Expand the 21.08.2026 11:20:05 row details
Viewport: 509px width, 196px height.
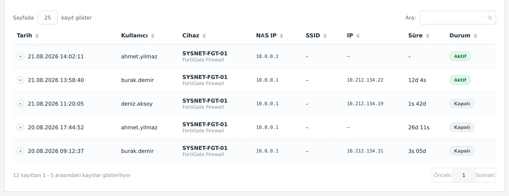[20, 104]
